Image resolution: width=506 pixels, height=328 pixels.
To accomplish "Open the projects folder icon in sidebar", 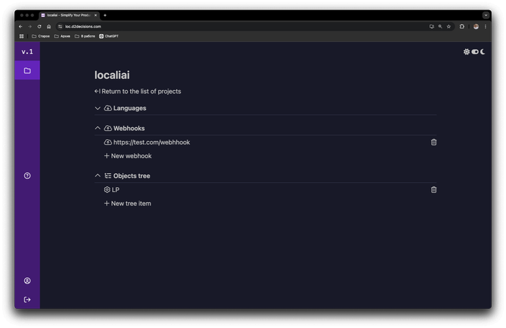I will [27, 70].
